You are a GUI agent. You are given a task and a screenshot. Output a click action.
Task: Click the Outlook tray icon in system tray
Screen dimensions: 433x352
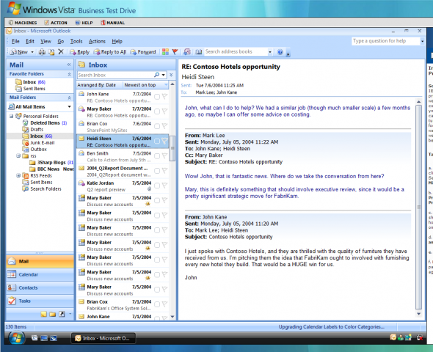coord(393,337)
